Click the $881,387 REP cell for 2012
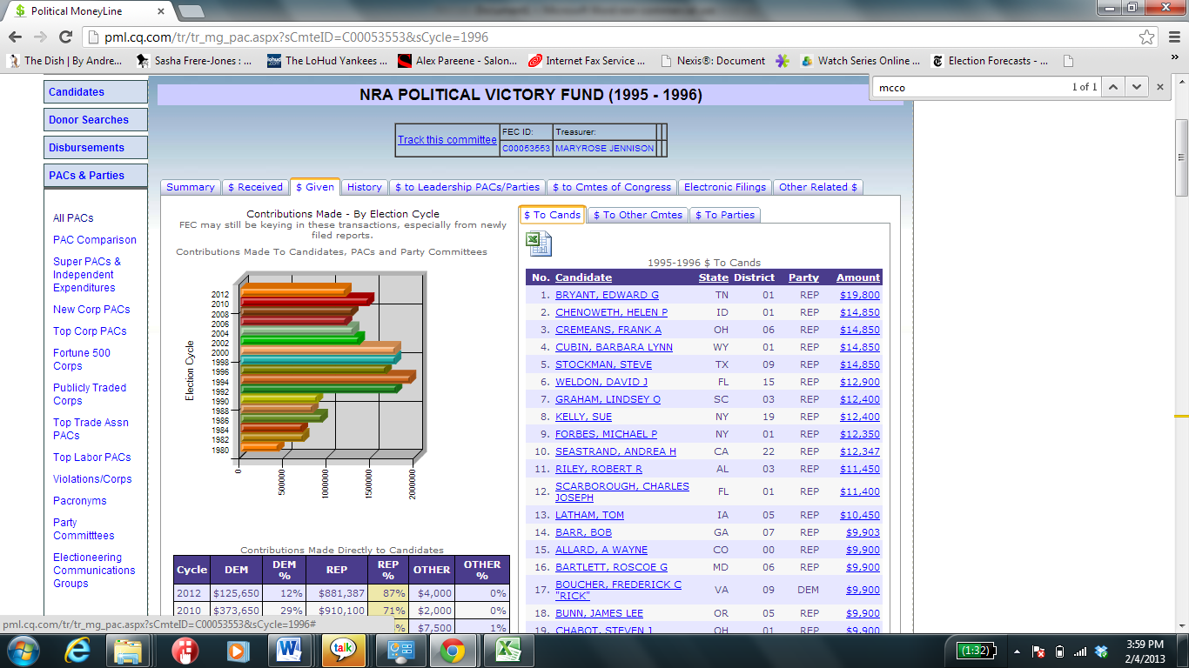This screenshot has height=668, width=1189. point(338,593)
